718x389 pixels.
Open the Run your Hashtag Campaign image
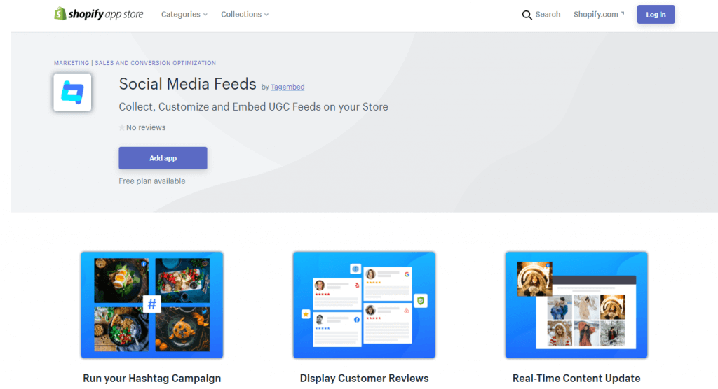pos(152,305)
